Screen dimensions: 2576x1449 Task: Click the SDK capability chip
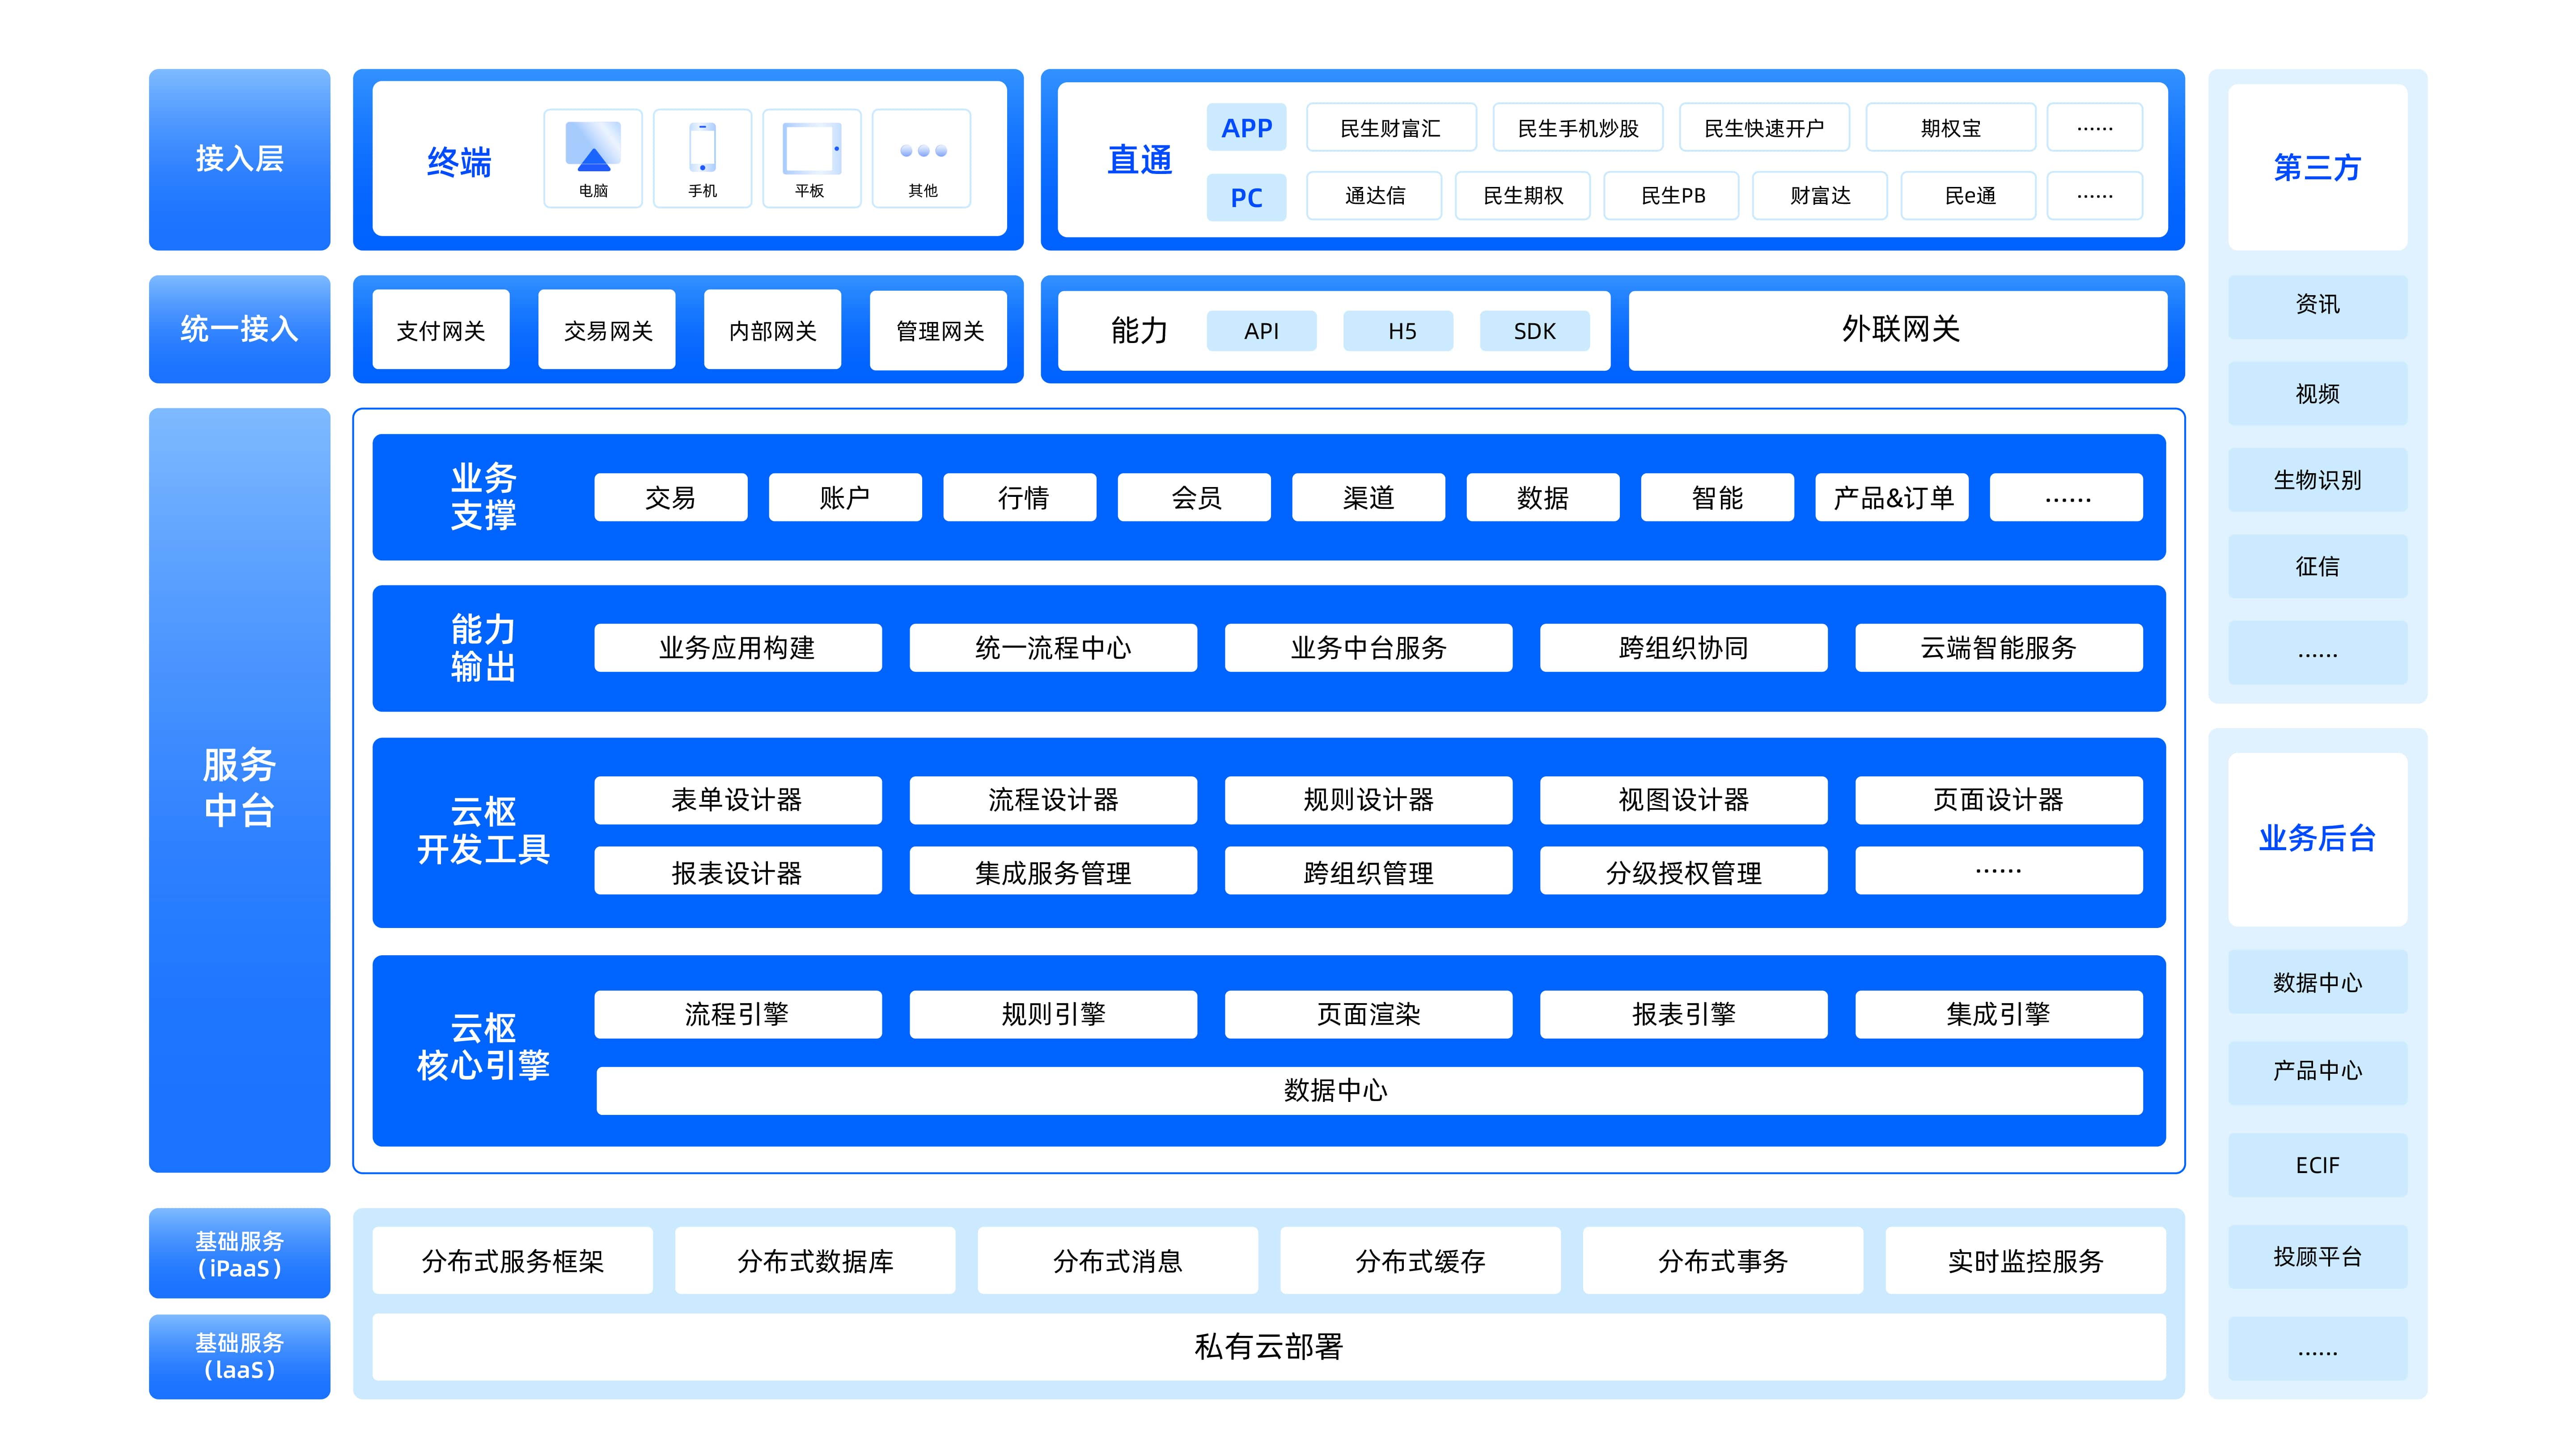(1535, 331)
